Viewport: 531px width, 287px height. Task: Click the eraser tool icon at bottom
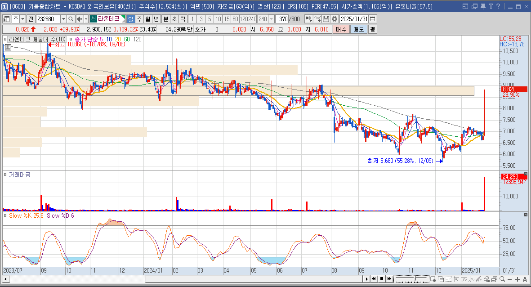(x=486, y=279)
